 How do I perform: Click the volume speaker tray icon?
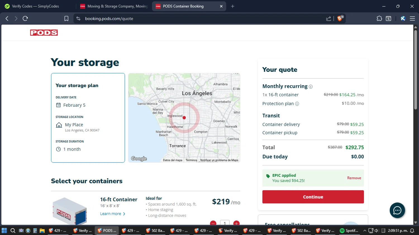(377, 231)
